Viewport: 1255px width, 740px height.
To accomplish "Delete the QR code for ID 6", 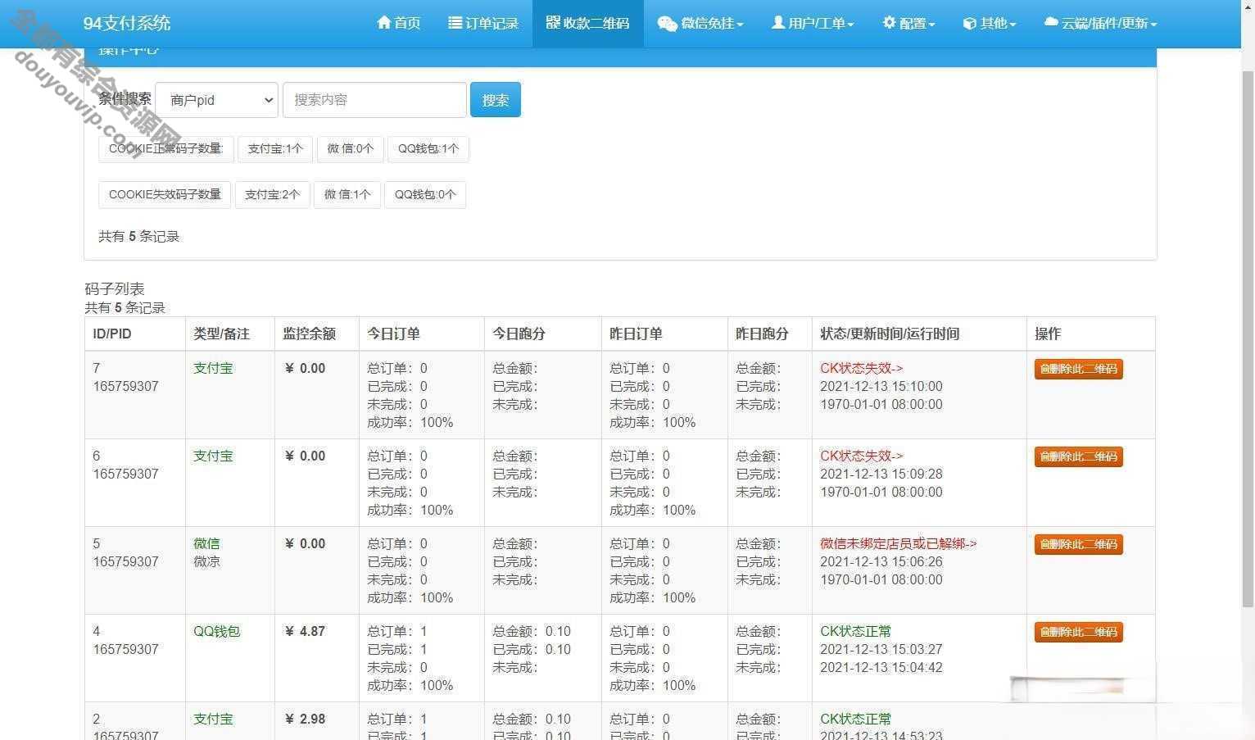I will [1078, 456].
